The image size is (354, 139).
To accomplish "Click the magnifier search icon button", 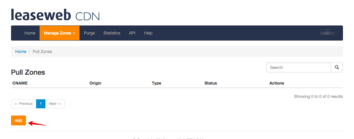I will [x=337, y=67].
